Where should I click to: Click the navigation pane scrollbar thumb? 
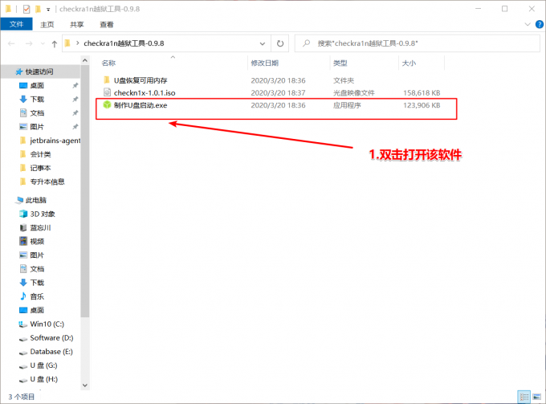click(85, 191)
